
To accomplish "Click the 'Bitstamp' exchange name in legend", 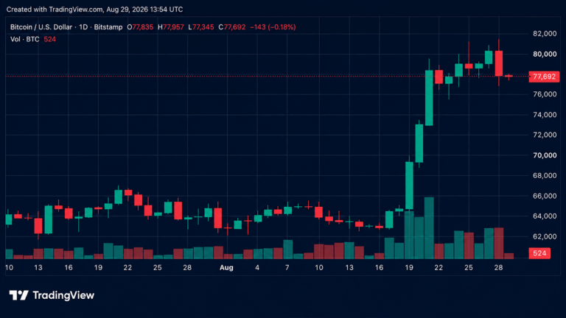I will point(108,27).
